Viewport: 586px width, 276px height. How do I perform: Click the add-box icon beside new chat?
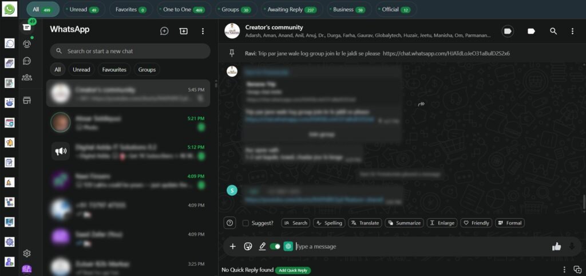pyautogui.click(x=184, y=31)
